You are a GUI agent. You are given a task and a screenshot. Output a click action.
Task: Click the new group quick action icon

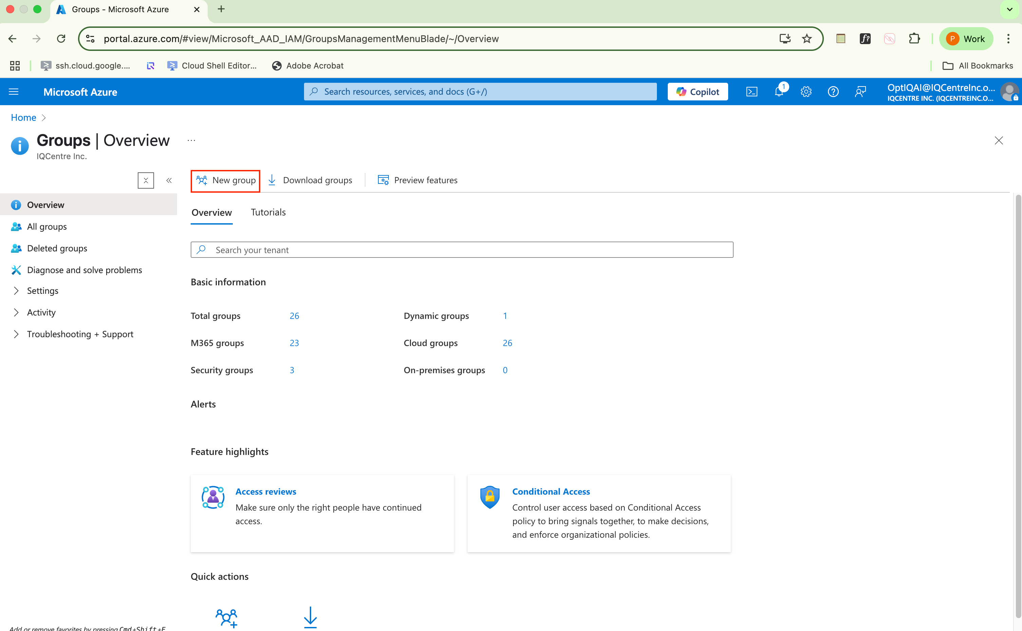tap(227, 618)
